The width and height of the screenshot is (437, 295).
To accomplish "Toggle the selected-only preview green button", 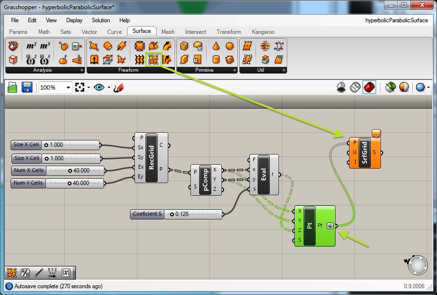I will (x=391, y=88).
